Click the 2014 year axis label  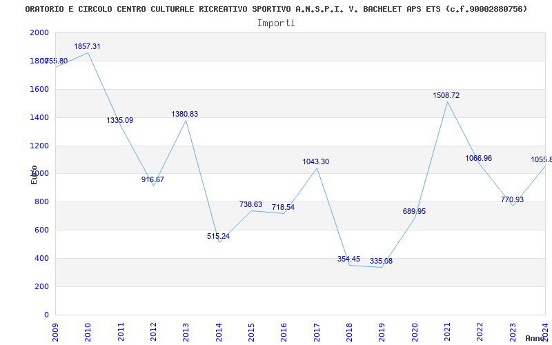(x=219, y=333)
